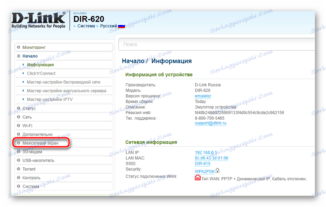Screen dimensions: 326x207
Task: Open the Система dropdown in header
Action: click(86, 26)
